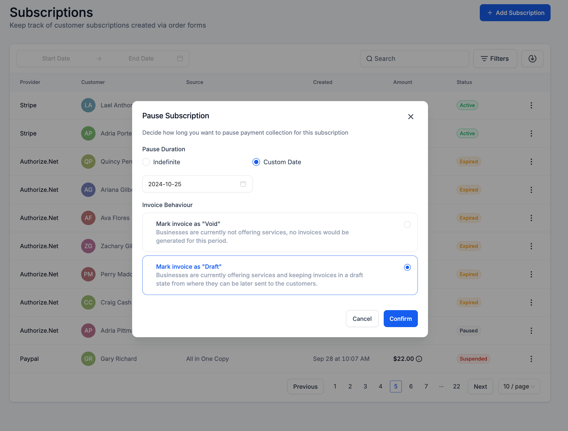Click the Amount column header

pos(403,82)
